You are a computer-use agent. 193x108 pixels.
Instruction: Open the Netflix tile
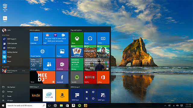90,77
